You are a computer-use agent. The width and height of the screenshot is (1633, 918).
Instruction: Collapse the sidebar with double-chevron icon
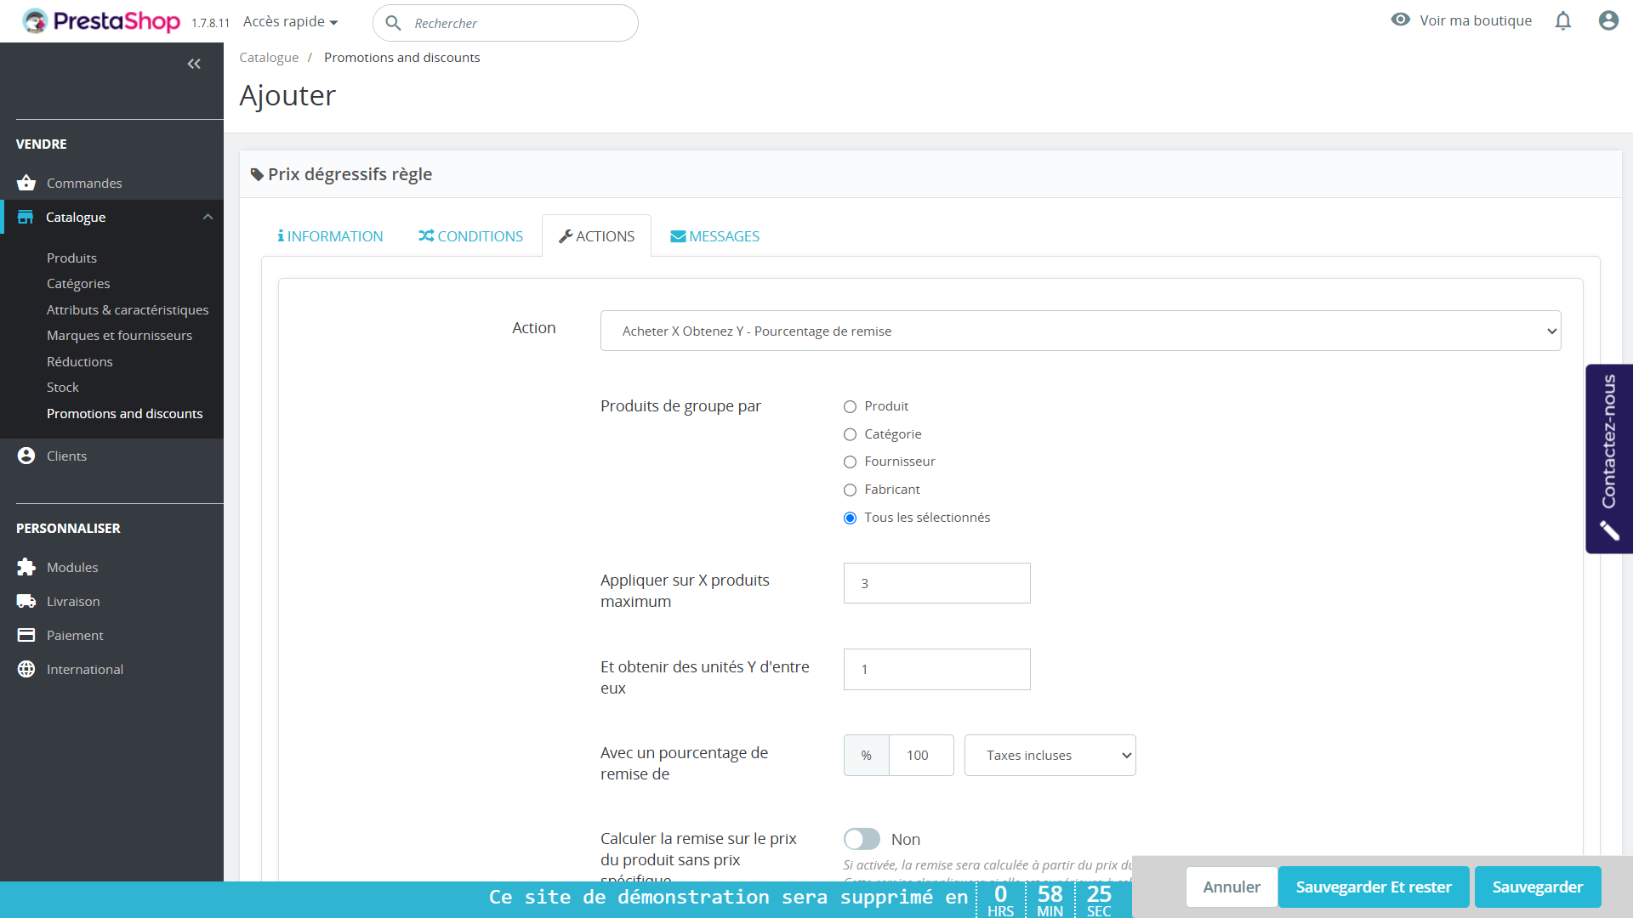194,64
